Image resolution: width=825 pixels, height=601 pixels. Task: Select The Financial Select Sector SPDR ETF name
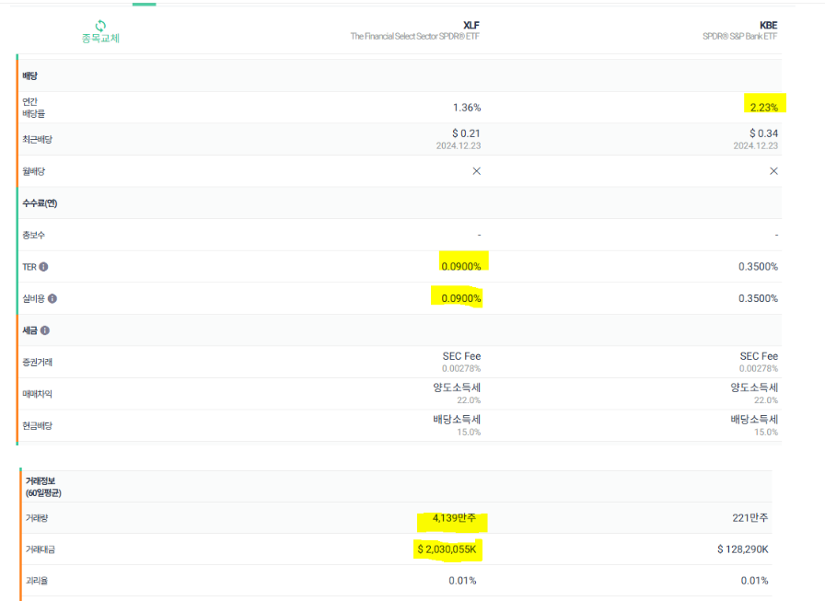click(415, 36)
